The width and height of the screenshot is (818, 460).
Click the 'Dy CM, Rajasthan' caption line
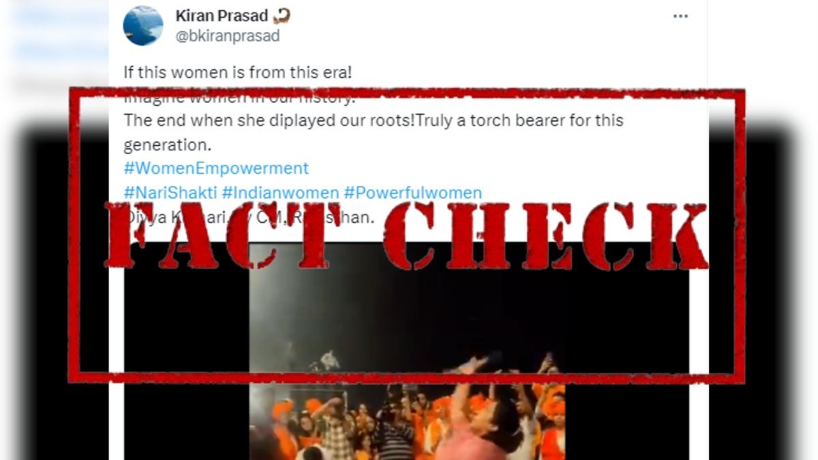(249, 218)
